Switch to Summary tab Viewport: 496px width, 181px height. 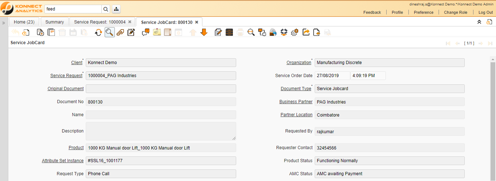(x=55, y=22)
